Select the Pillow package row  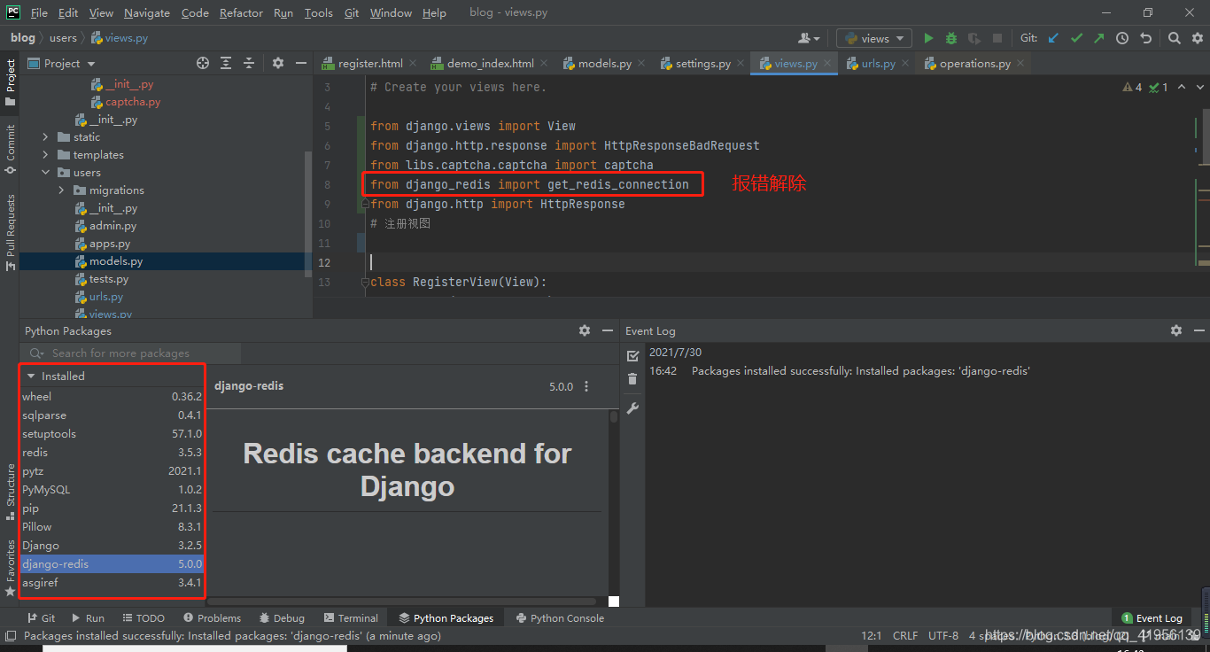(112, 527)
